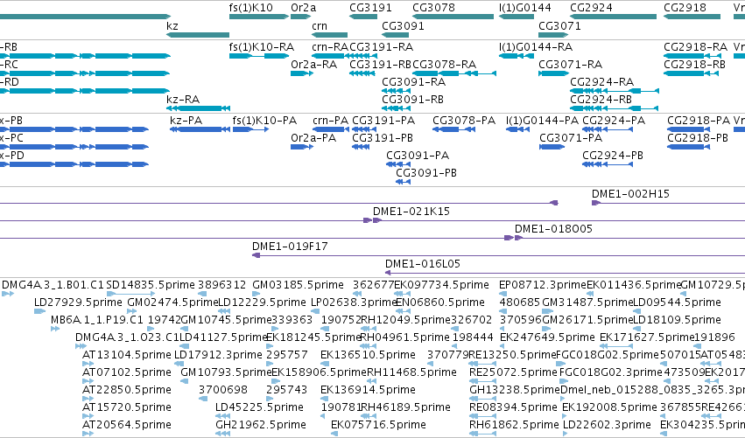Click protein CG3071-PA

(571, 138)
